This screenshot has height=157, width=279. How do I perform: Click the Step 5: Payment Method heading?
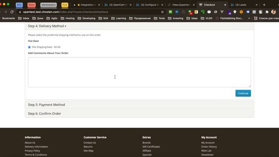pos(47,105)
